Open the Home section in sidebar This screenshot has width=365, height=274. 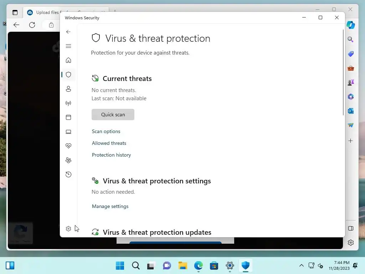point(68,60)
